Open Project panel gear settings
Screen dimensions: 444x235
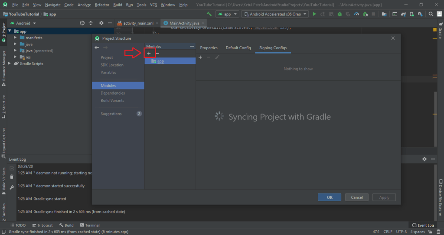pos(101,23)
